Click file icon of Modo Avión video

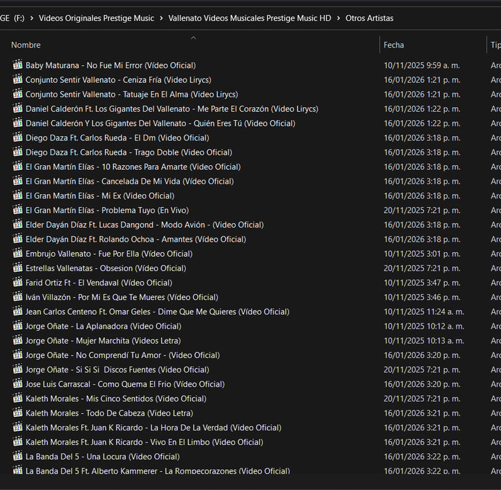18,224
